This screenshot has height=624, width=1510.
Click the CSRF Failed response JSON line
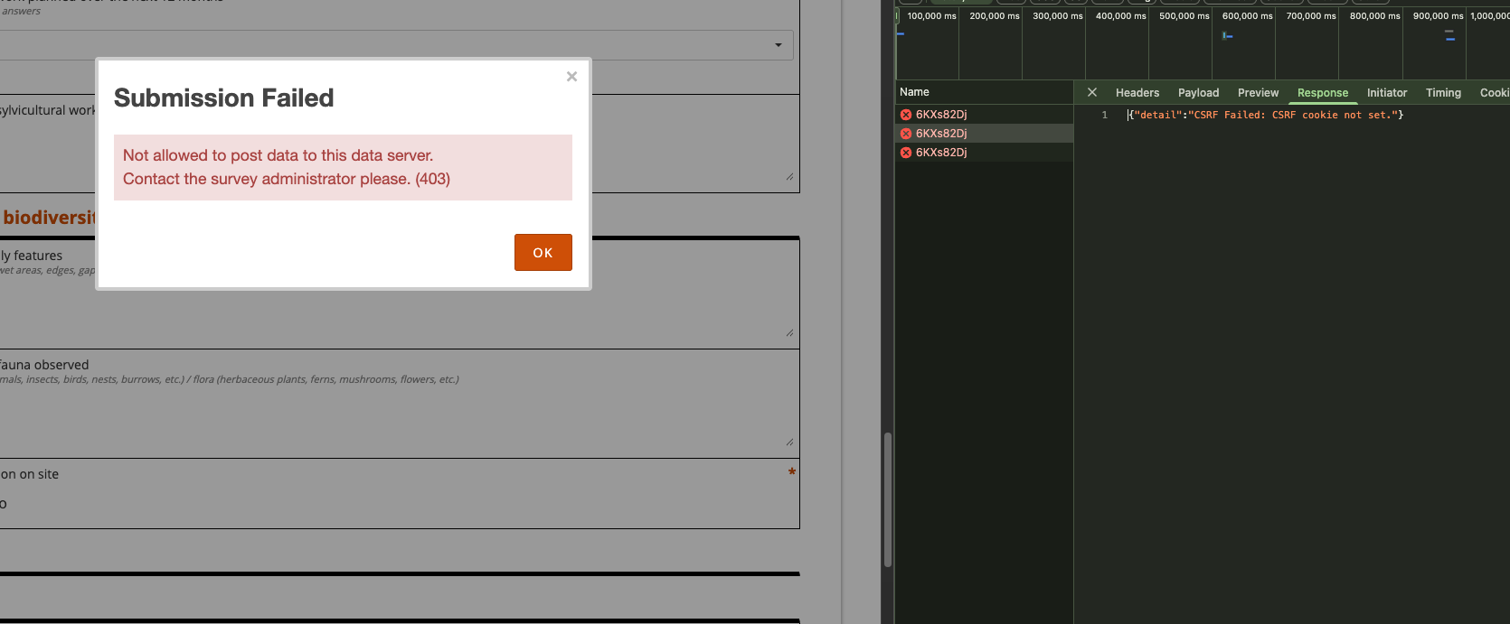click(1266, 115)
